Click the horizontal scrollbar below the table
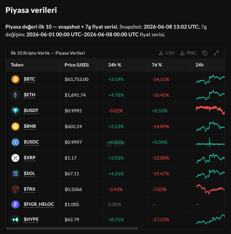The width and height of the screenshot is (231, 234). pos(72,228)
